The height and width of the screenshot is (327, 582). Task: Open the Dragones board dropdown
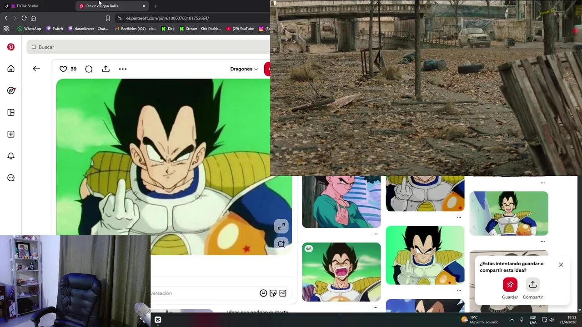pos(244,69)
